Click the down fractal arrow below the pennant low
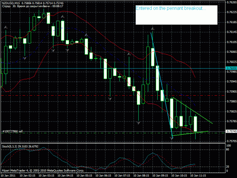237x178 pixels. click(171, 138)
